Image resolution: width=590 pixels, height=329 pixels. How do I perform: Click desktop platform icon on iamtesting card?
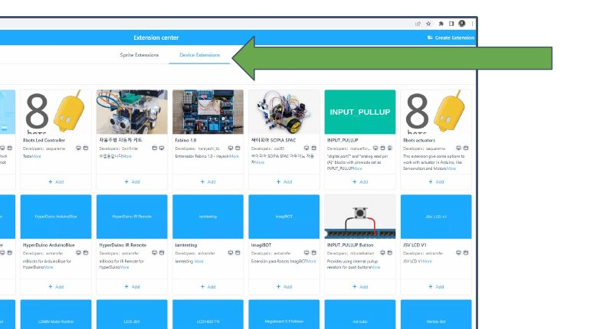[x=231, y=252]
